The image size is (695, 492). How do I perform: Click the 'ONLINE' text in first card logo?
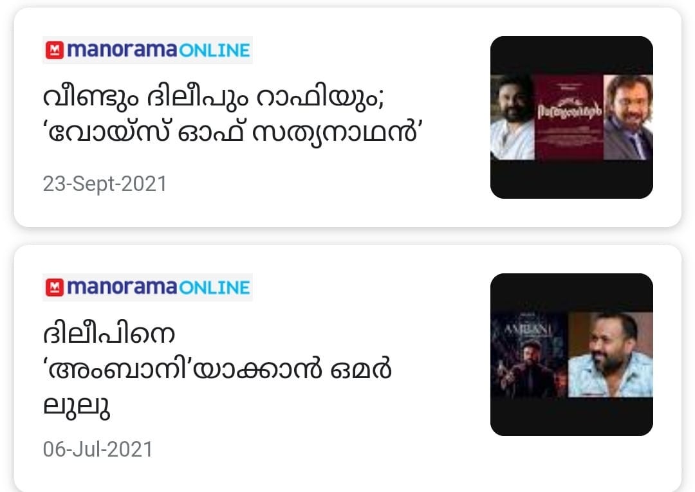(x=214, y=51)
